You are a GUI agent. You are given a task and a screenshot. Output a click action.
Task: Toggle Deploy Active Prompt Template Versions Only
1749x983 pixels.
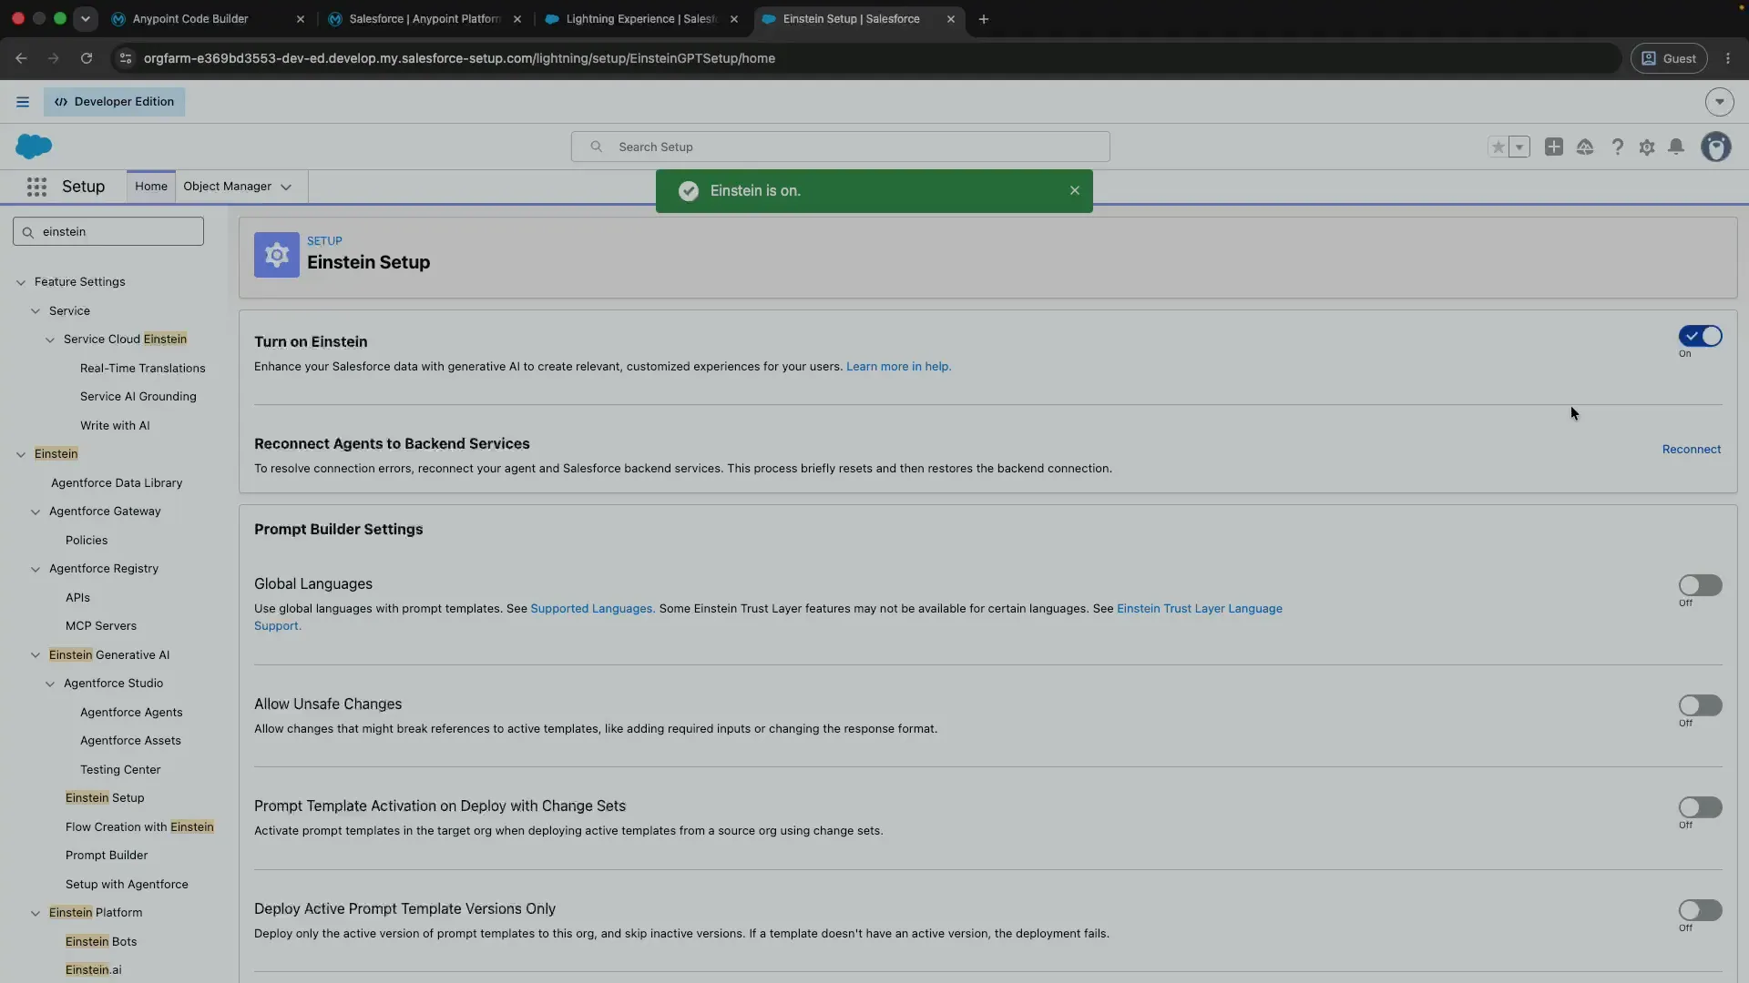tap(1701, 910)
